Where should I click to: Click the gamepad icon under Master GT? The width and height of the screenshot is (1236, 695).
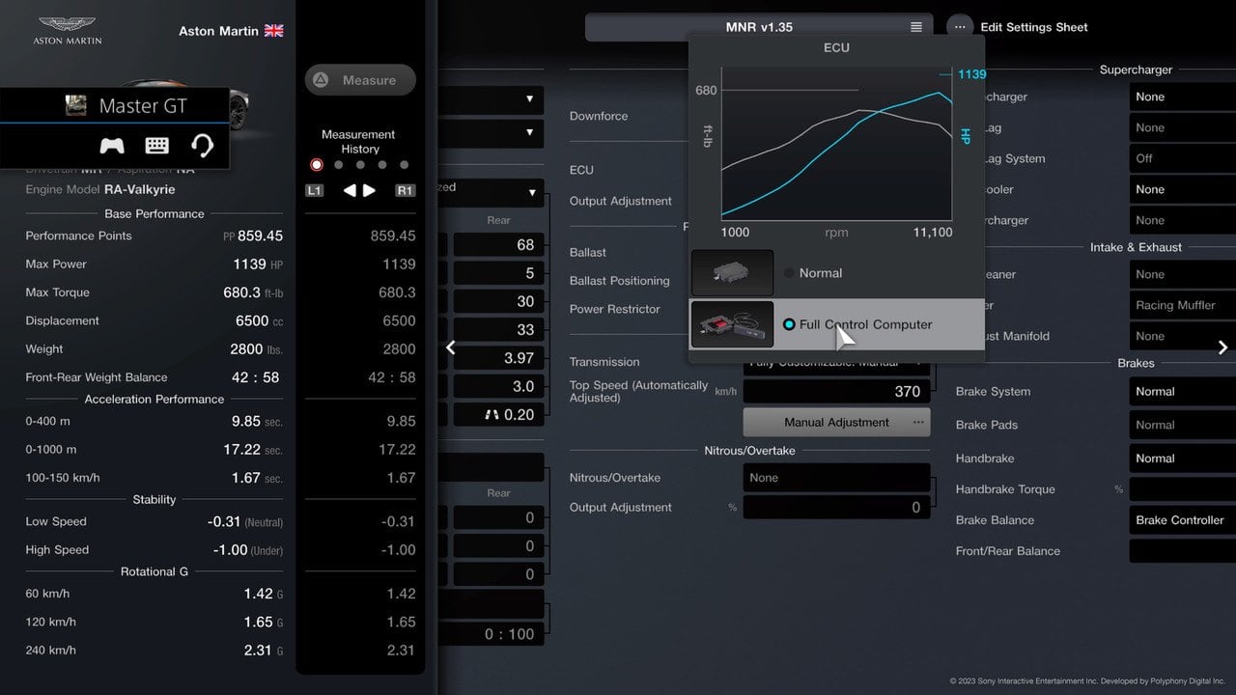coord(112,146)
